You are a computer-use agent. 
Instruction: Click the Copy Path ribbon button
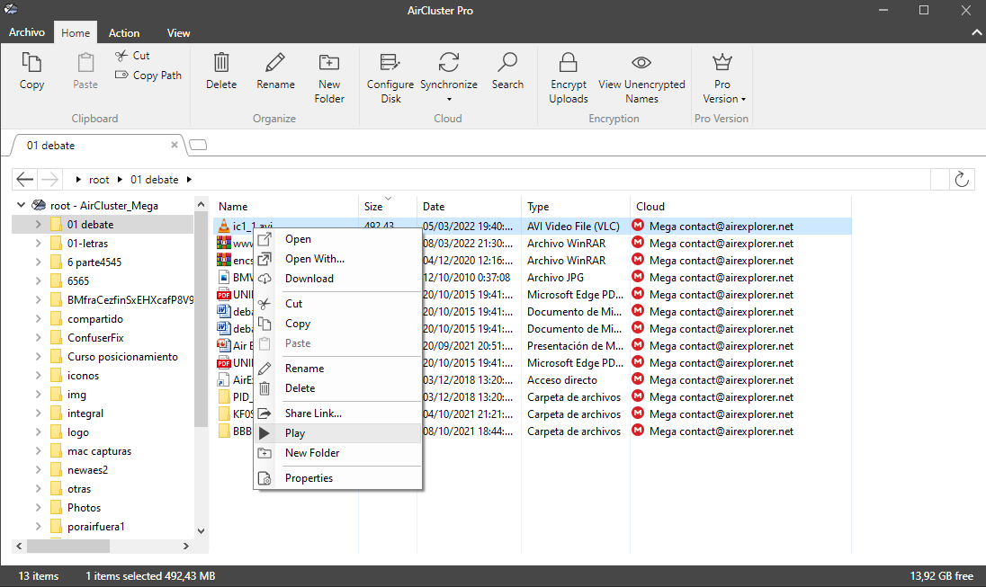pos(148,76)
